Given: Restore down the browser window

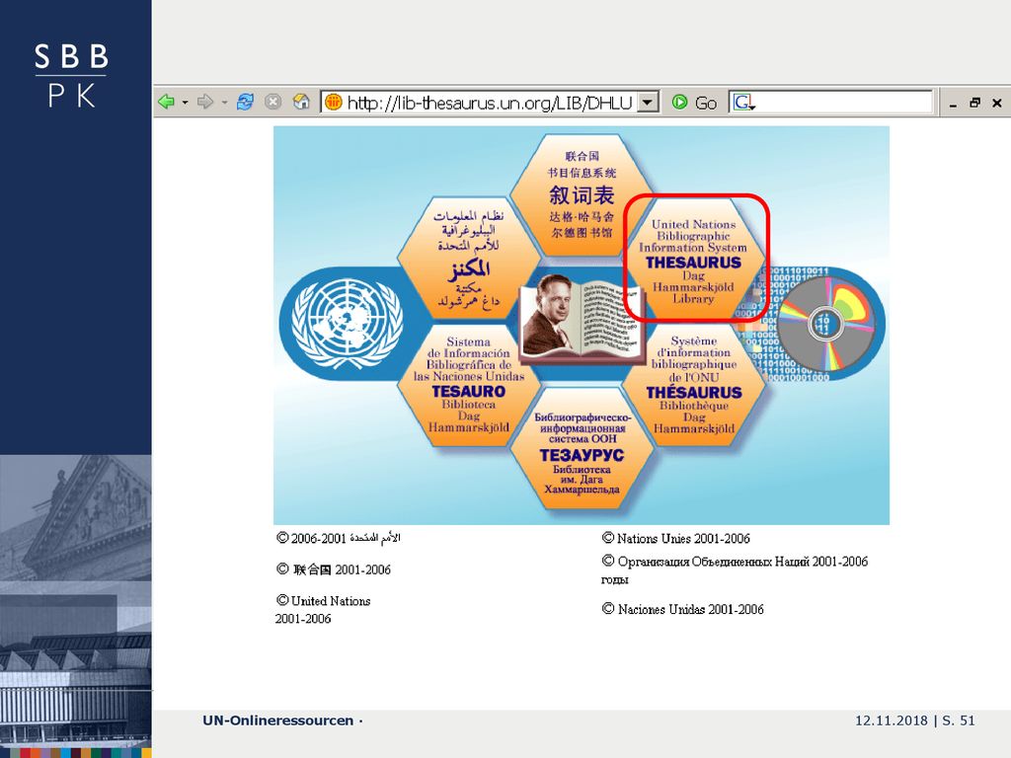Looking at the screenshot, I should click(974, 103).
